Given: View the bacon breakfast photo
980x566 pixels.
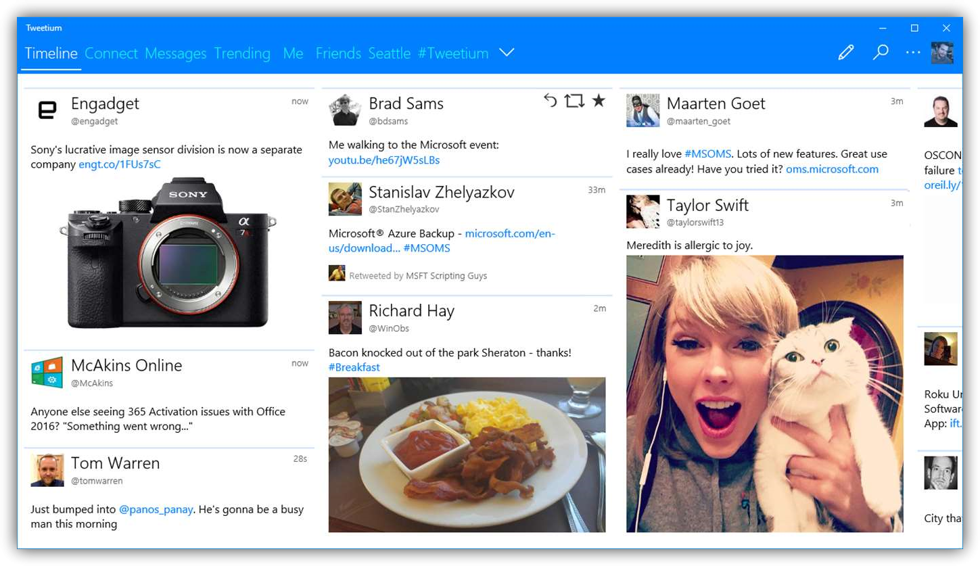Looking at the screenshot, I should click(x=467, y=455).
